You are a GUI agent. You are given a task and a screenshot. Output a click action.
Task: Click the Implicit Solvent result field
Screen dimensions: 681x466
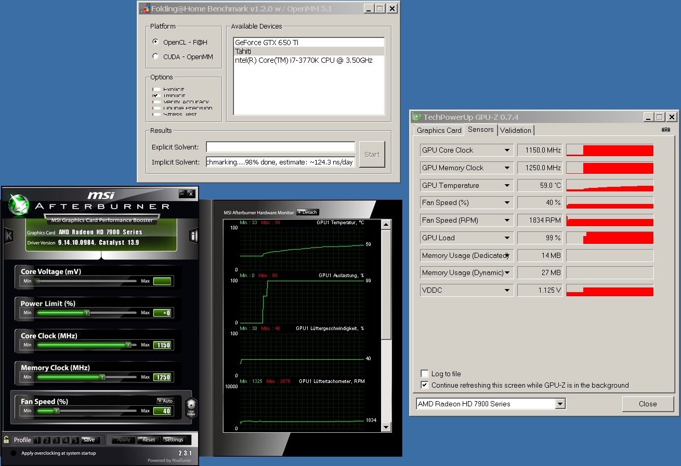point(280,162)
